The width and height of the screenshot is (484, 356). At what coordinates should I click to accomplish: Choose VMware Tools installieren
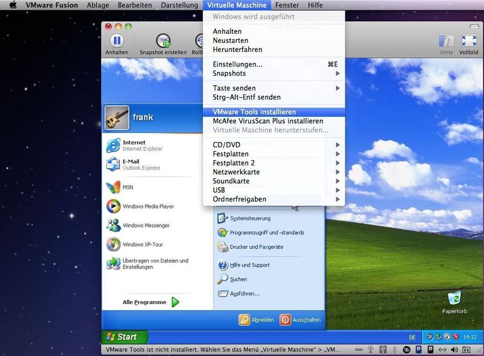point(273,112)
